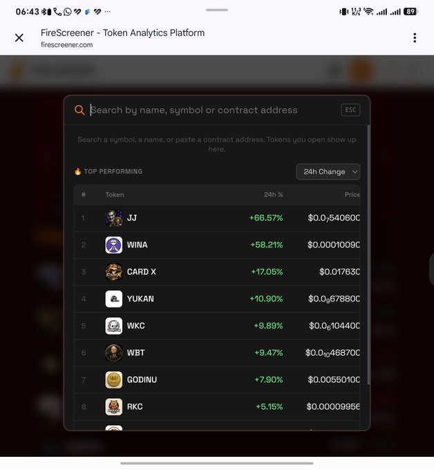Viewport: 434px width, 470px height.
Task: Click the GODINU gold coin icon
Action: point(113,379)
